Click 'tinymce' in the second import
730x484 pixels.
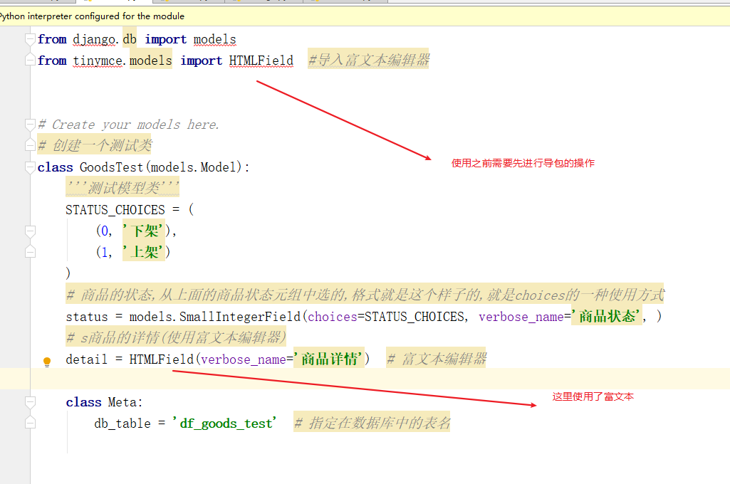tap(98, 60)
